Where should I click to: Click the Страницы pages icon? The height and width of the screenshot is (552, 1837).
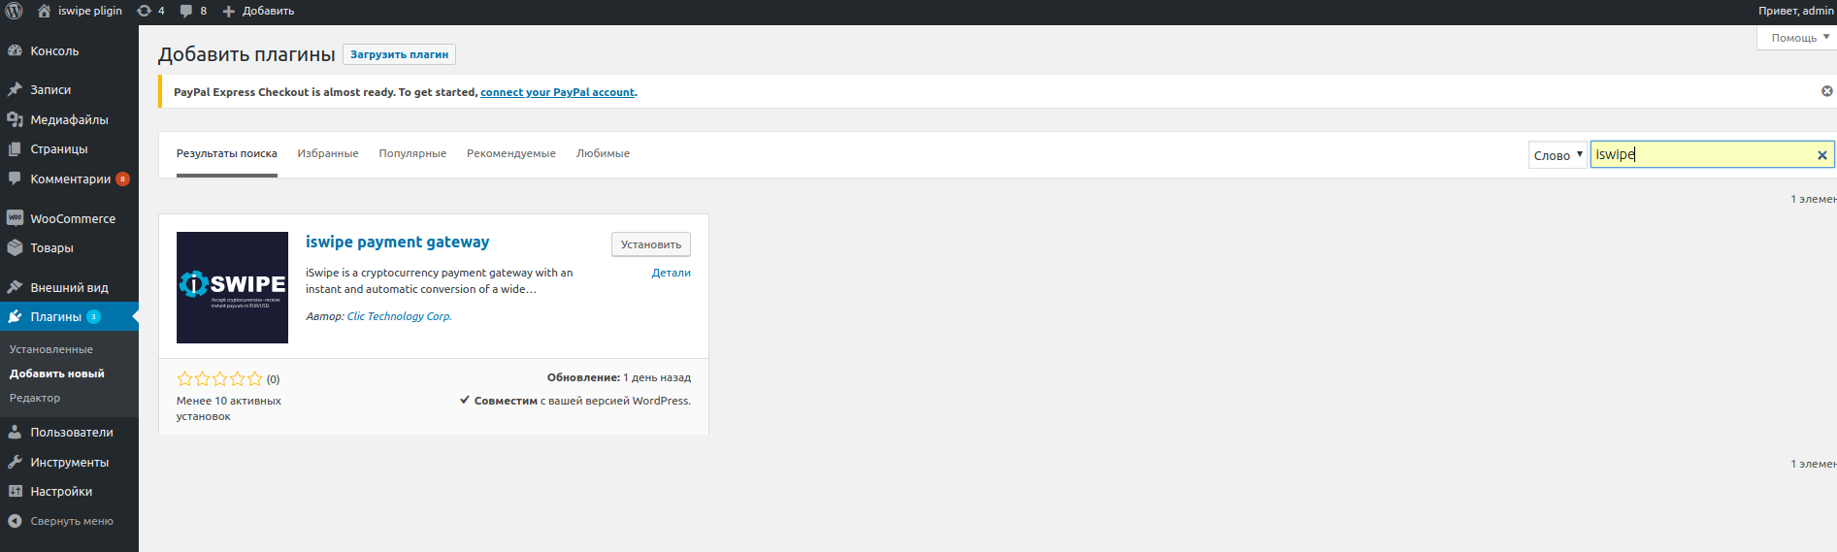(15, 148)
